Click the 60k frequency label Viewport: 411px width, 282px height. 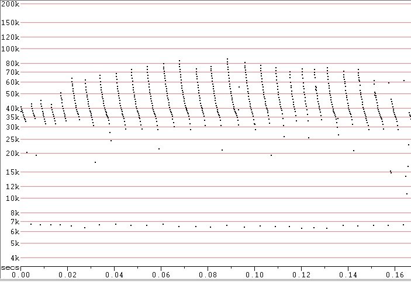coord(12,82)
